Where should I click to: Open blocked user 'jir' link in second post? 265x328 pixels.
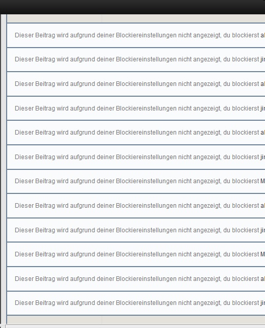point(263,59)
